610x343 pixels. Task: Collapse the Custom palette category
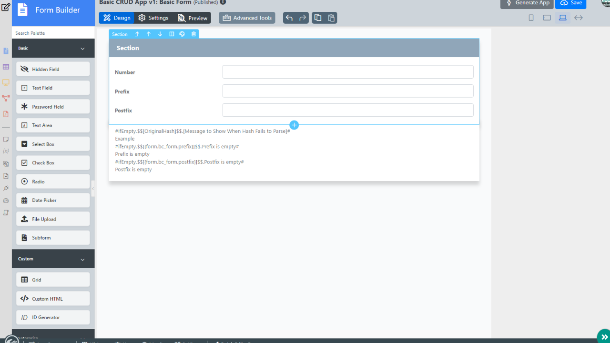tap(82, 259)
